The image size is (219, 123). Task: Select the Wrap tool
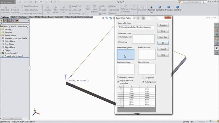(x=112, y=6)
